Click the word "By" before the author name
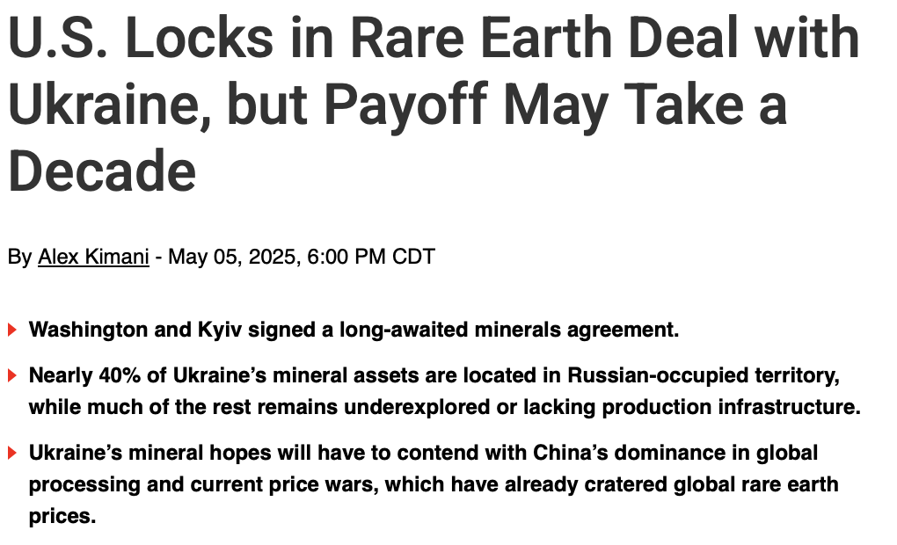The image size is (897, 545). (19, 256)
